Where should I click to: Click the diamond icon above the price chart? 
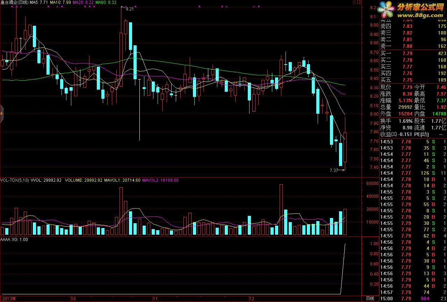[x=354, y=2]
